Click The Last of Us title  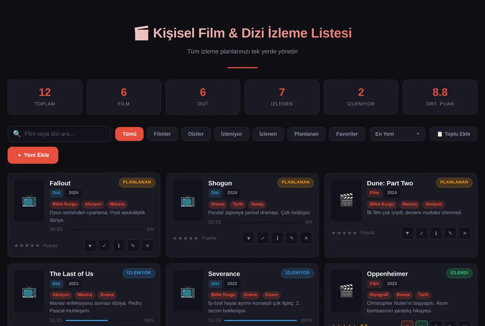72,274
